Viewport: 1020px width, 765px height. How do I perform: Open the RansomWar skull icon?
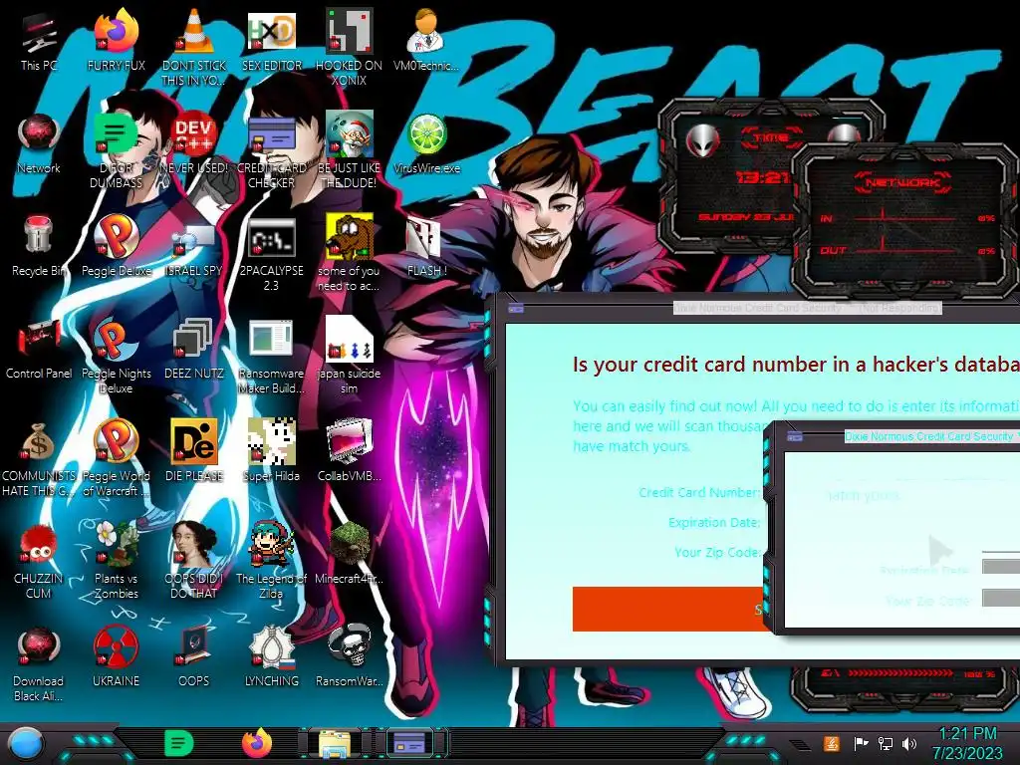349,657
